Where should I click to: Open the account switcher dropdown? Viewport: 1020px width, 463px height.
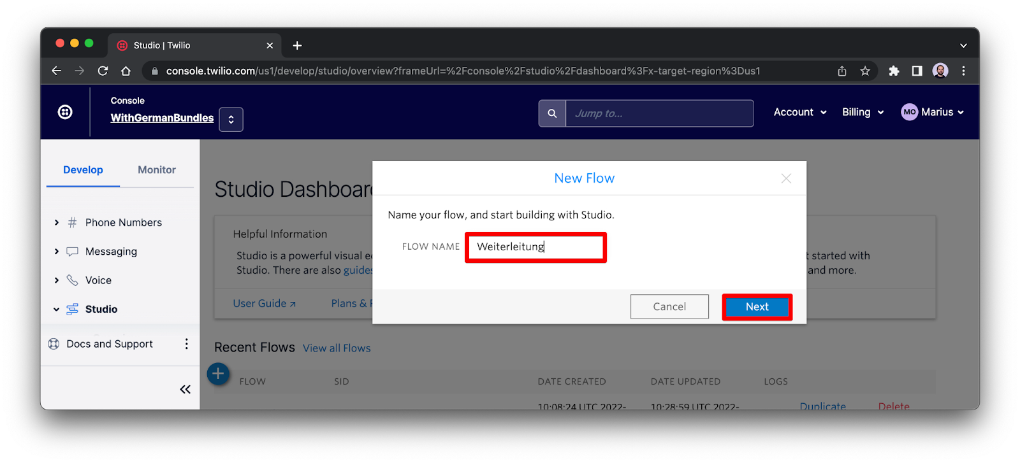coord(231,119)
